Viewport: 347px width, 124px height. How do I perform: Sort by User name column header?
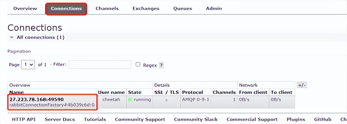(111, 92)
